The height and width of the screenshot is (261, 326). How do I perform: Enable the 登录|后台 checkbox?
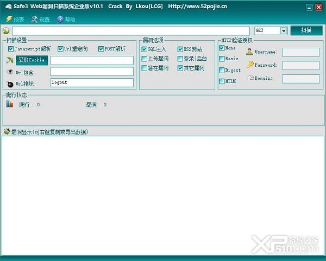click(180, 59)
